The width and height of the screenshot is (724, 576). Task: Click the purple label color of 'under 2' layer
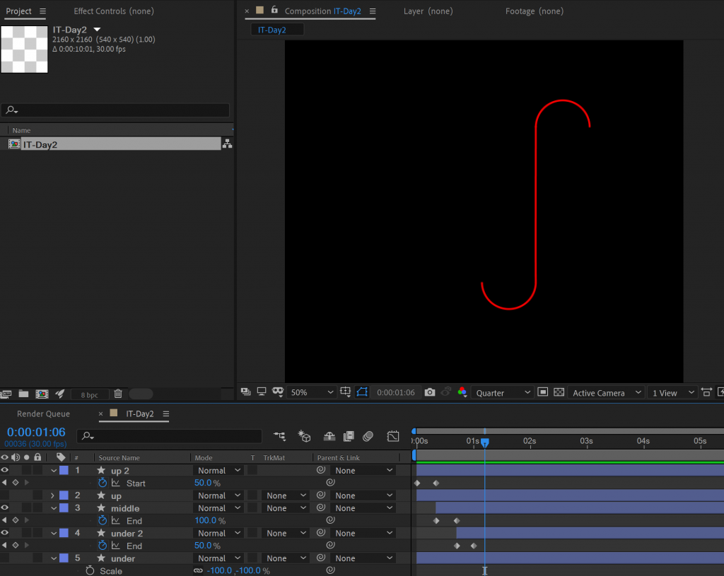(x=64, y=533)
